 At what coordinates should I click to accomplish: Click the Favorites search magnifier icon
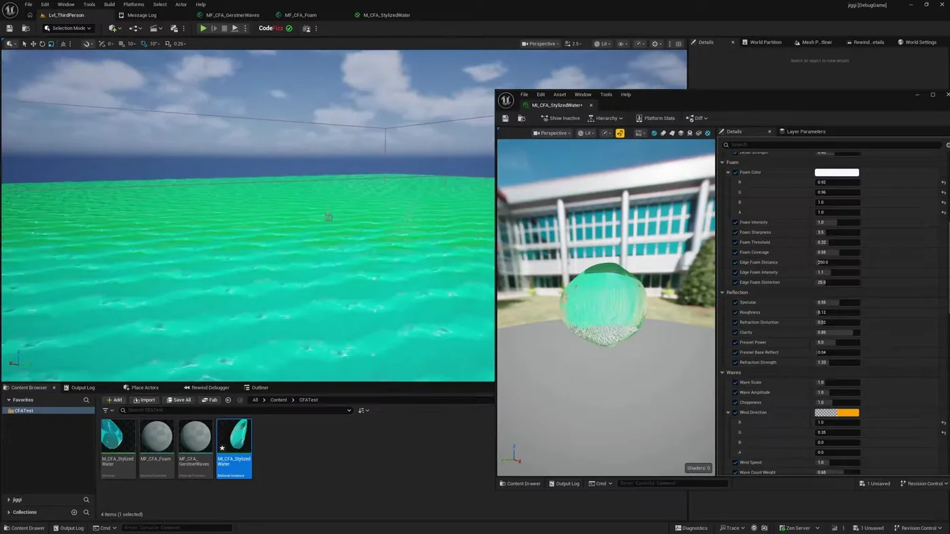tap(86, 400)
